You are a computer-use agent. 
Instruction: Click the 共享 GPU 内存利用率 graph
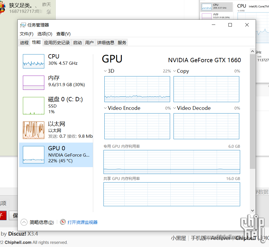click(x=172, y=194)
